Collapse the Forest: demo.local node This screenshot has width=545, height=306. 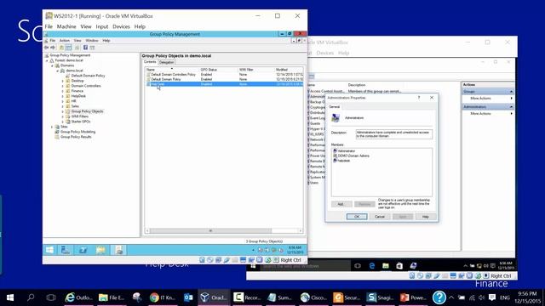47,60
